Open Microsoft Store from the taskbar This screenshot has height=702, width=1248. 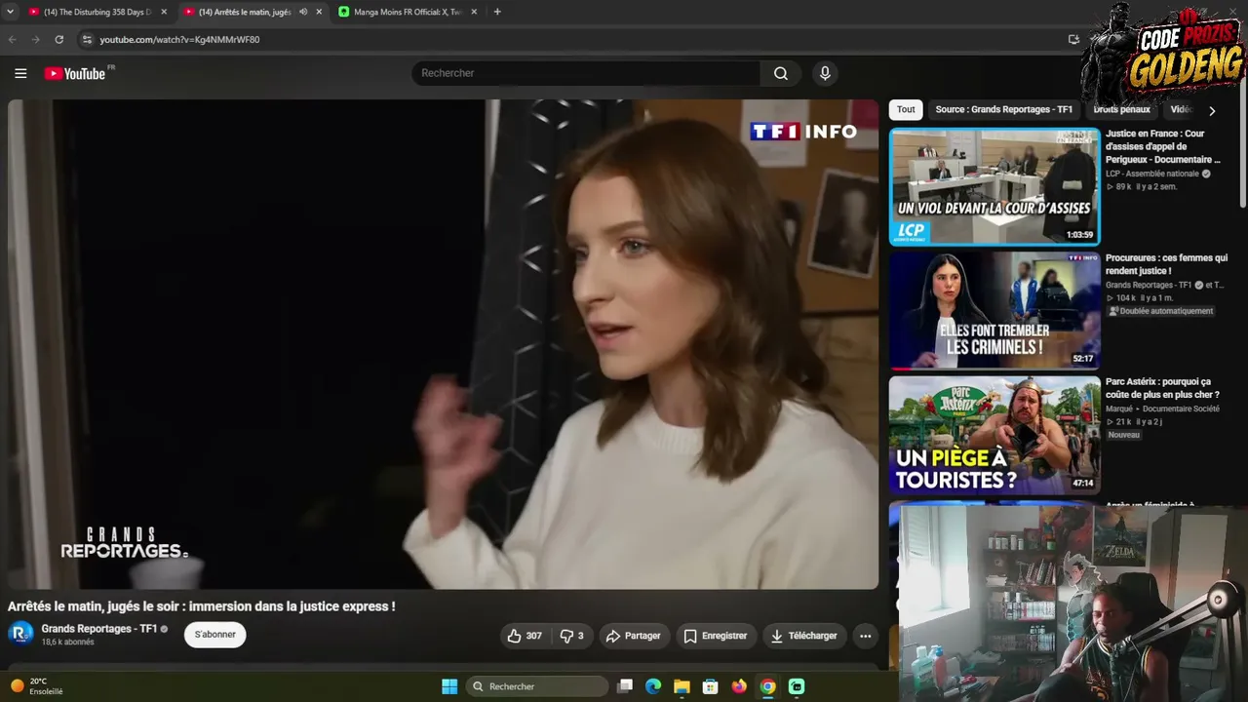(711, 686)
